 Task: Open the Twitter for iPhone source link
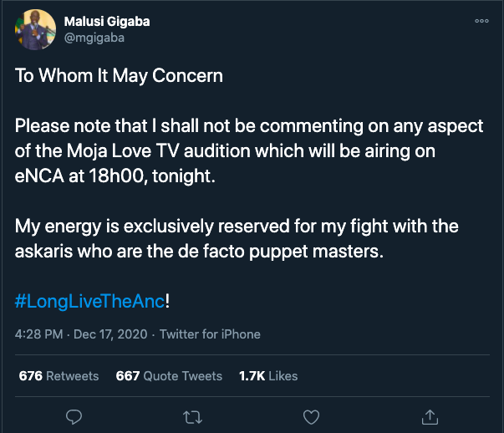(x=210, y=334)
